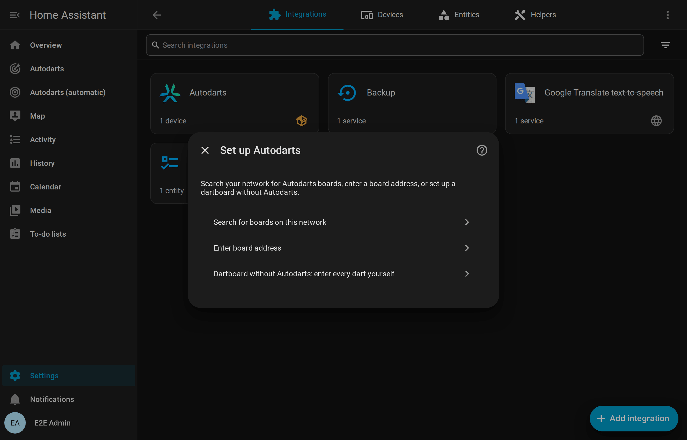This screenshot has width=687, height=440.
Task: Click the Add integration button
Action: 634,418
